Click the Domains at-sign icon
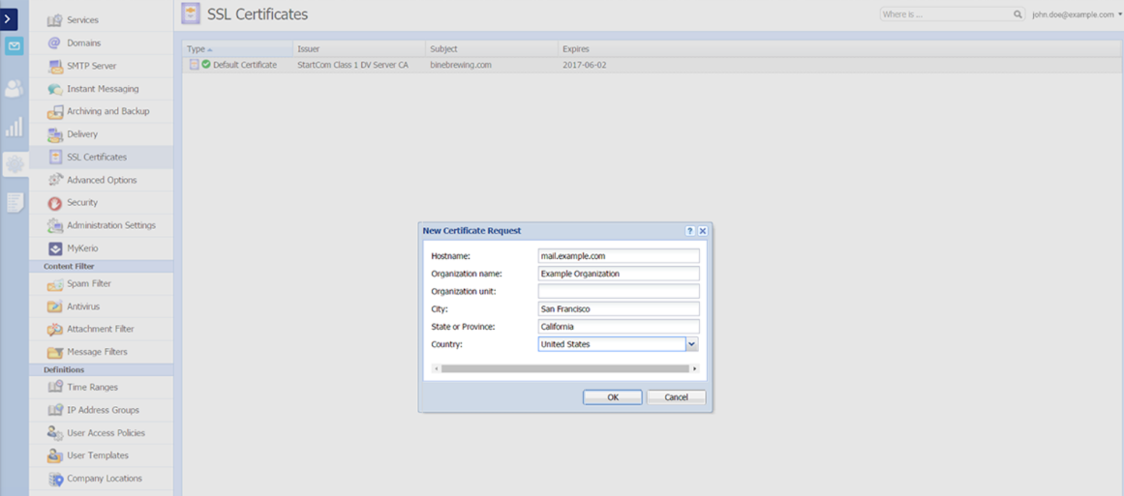This screenshot has height=496, width=1124. click(54, 43)
